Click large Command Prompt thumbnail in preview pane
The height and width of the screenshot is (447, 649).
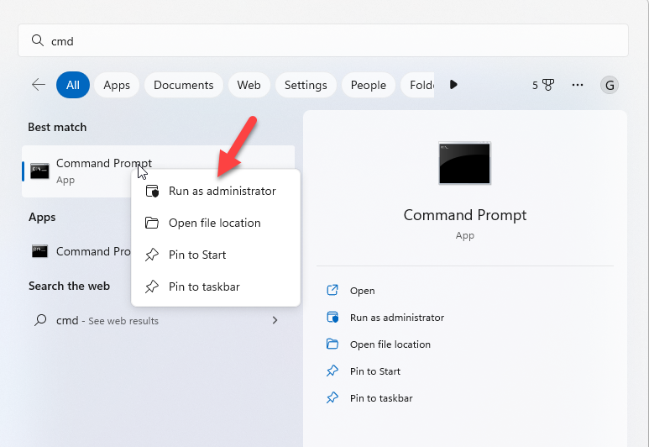465,163
